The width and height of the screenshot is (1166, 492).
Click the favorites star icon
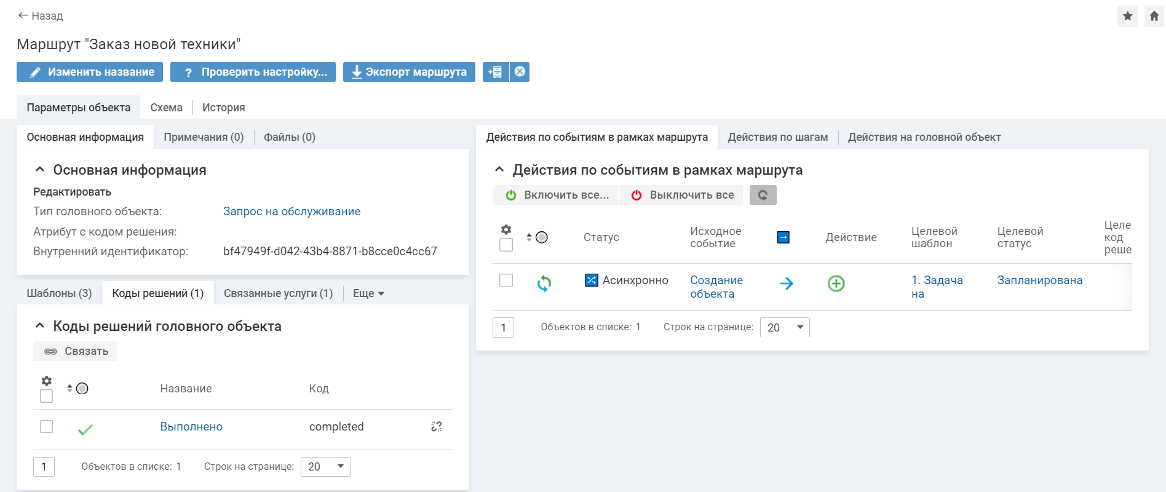click(1127, 16)
